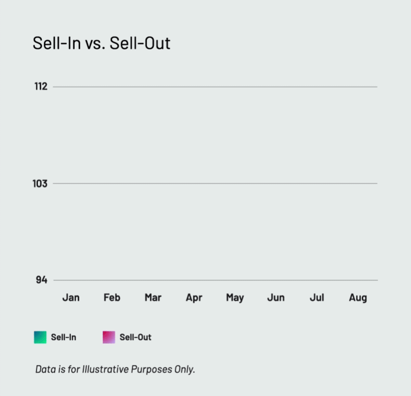Select the Sell-In legend label
Screen dimensions: 411x396
[64, 337]
